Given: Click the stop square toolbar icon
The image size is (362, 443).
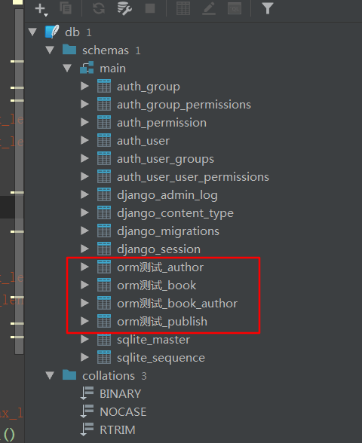Looking at the screenshot, I should click(x=150, y=8).
